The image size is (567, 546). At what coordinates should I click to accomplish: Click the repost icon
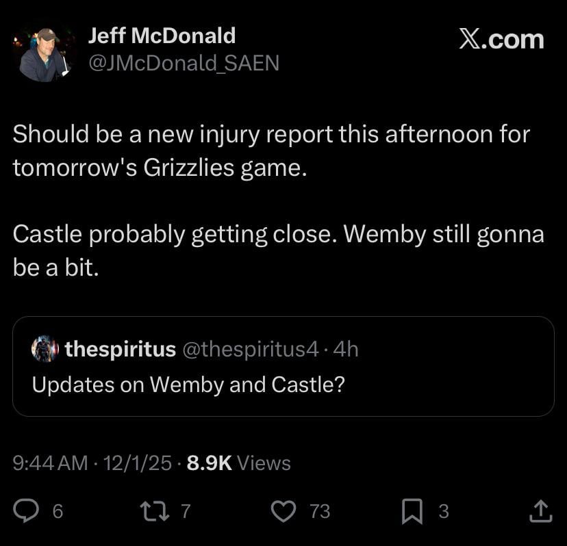(x=155, y=510)
